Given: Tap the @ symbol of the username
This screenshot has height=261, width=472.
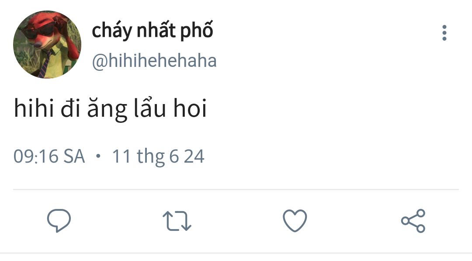Looking at the screenshot, I should (x=100, y=62).
